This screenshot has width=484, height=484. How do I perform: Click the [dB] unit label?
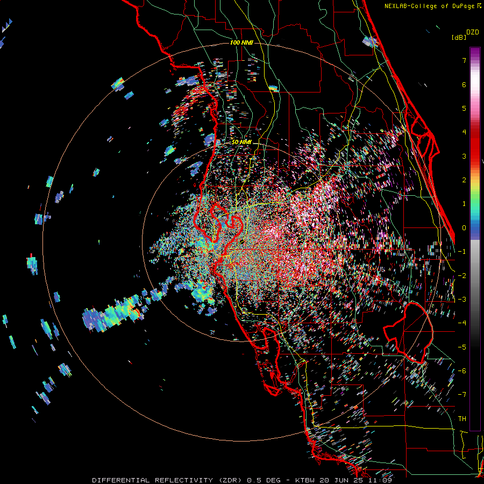tap(459, 37)
